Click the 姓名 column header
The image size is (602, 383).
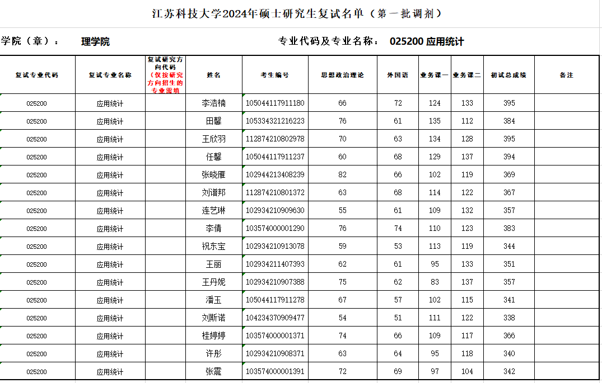tap(214, 75)
